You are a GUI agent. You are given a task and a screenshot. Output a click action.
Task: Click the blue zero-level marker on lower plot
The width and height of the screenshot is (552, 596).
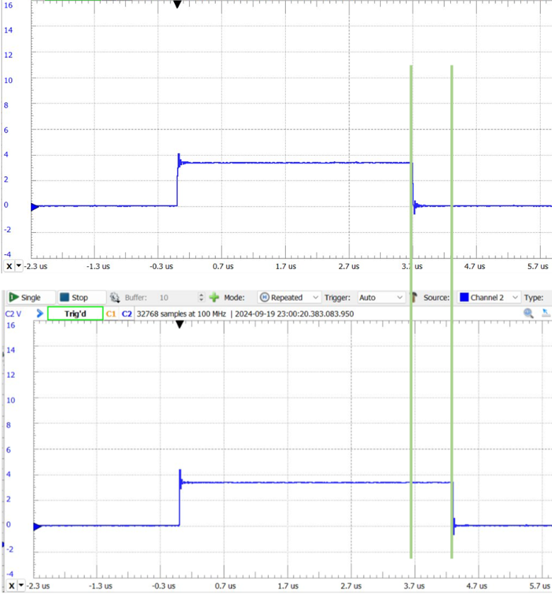(x=37, y=526)
